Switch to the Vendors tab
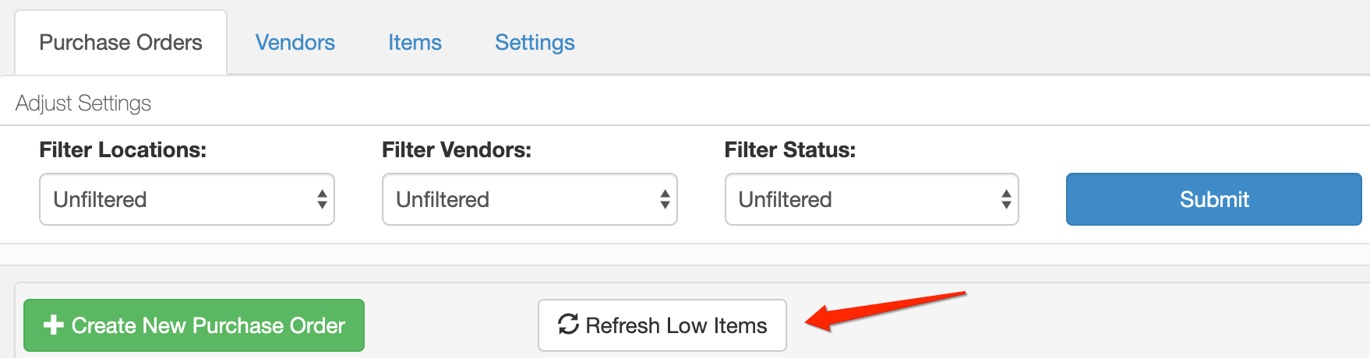This screenshot has height=358, width=1370. (295, 43)
